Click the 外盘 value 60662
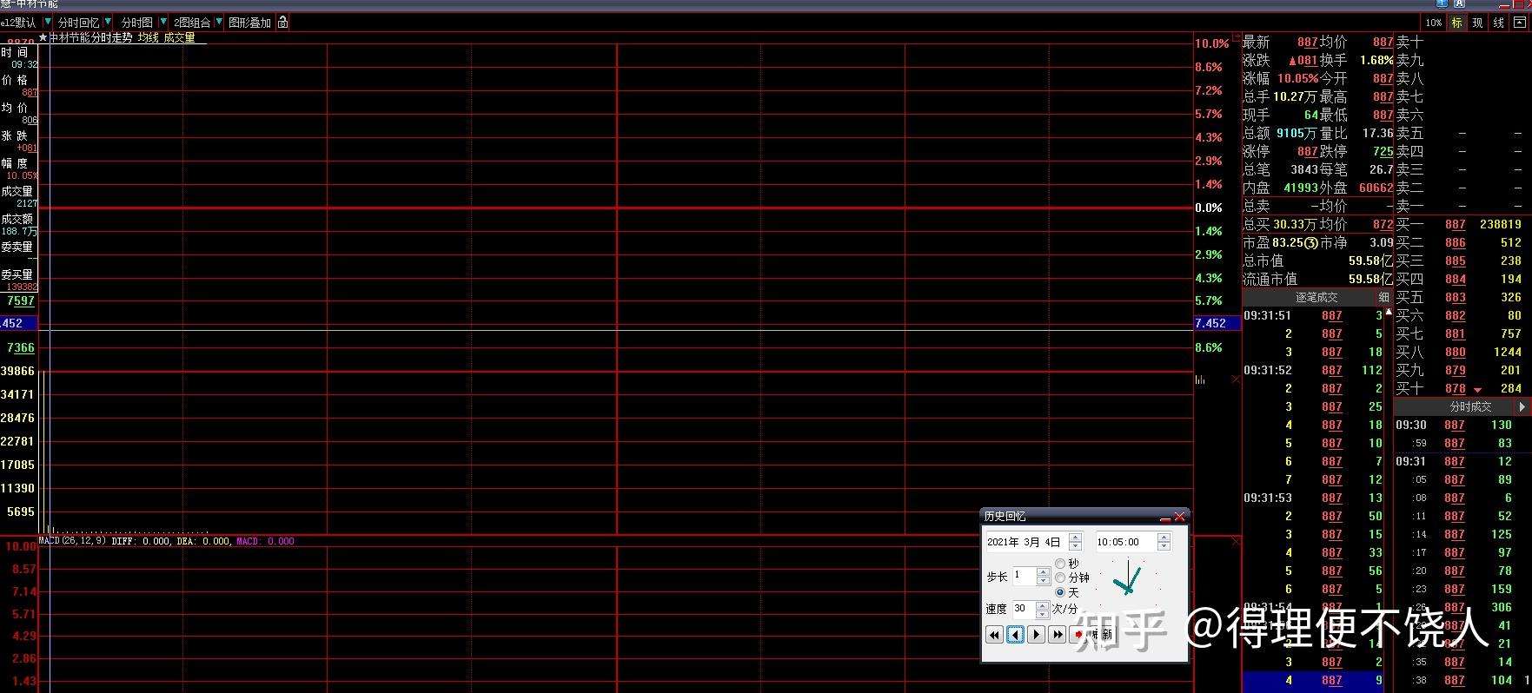Viewport: 1532px width, 693px height. point(1376,188)
